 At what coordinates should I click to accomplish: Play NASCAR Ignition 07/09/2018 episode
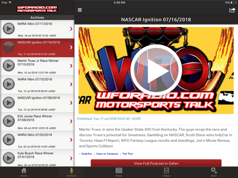tap(9, 102)
